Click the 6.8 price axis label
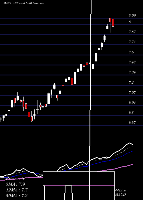The height and width of the screenshot is (200, 143). (x=131, y=113)
